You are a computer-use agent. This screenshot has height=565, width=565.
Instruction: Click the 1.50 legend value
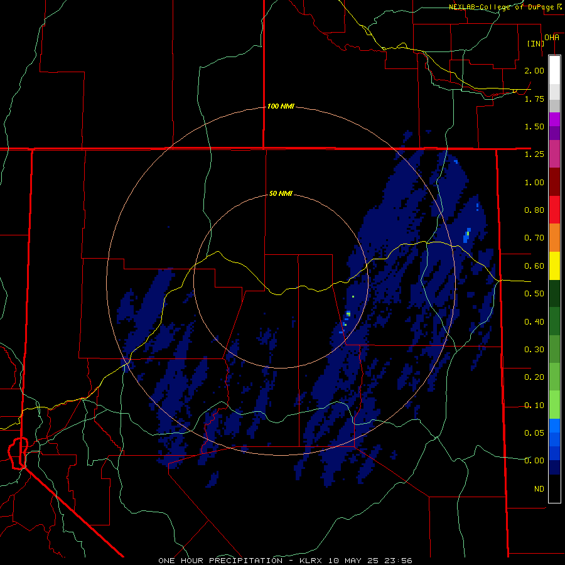tap(534, 126)
